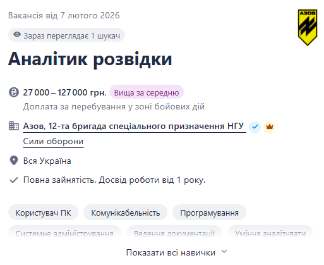Click the salary text 27 000 – 127 000 грн
The height and width of the screenshot is (265, 324).
pyautogui.click(x=64, y=92)
